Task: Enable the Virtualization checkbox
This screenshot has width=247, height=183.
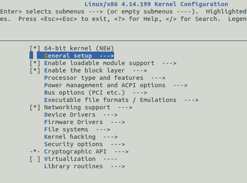Action: (x=35, y=159)
